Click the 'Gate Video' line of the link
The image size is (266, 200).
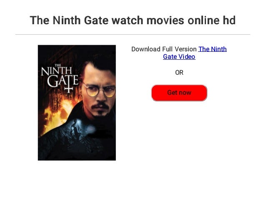pos(179,57)
